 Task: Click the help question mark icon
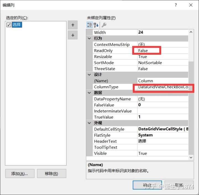click(x=176, y=5)
